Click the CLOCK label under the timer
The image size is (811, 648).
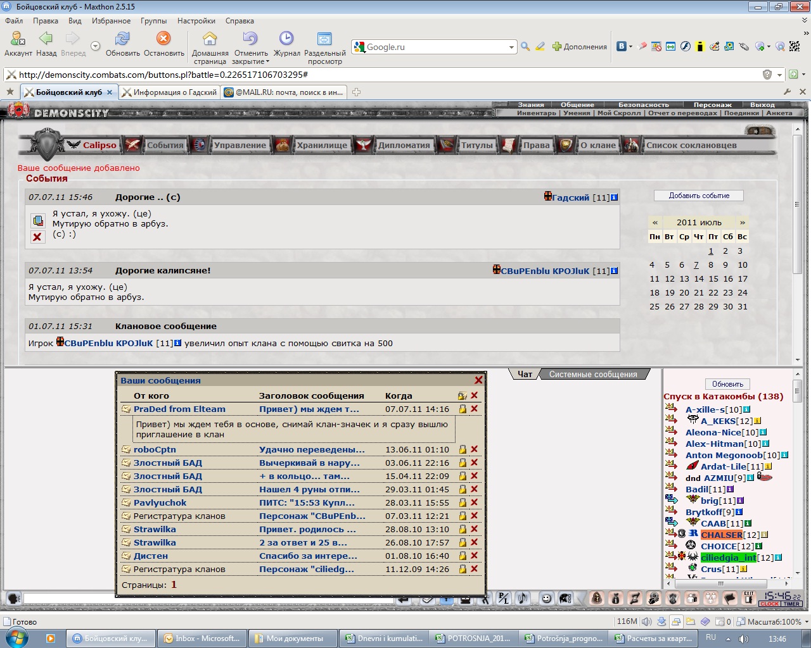[x=769, y=604]
